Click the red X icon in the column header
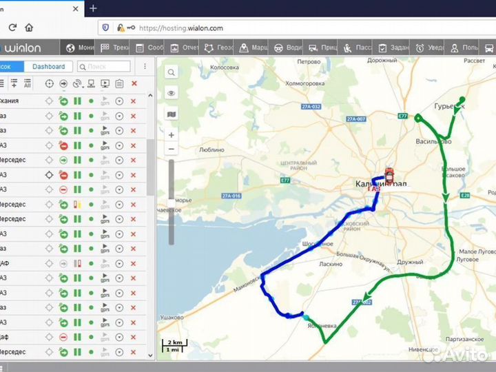The image size is (496, 372). click(x=134, y=83)
